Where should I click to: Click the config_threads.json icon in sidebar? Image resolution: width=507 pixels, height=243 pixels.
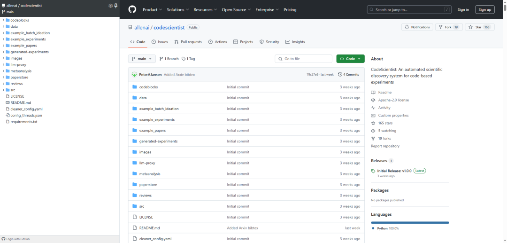(x=8, y=115)
